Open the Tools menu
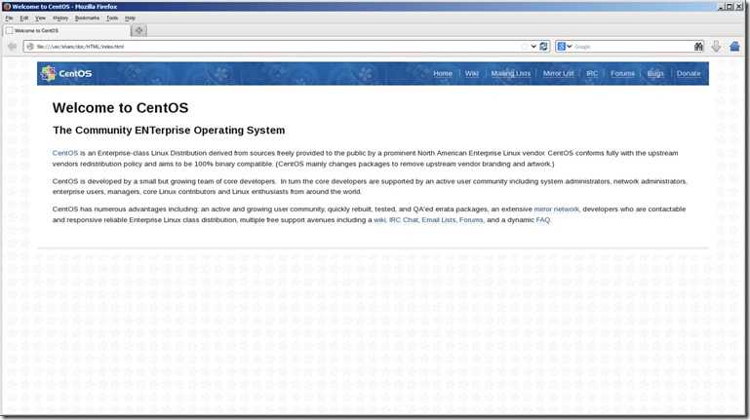The image size is (750, 420). [x=112, y=19]
